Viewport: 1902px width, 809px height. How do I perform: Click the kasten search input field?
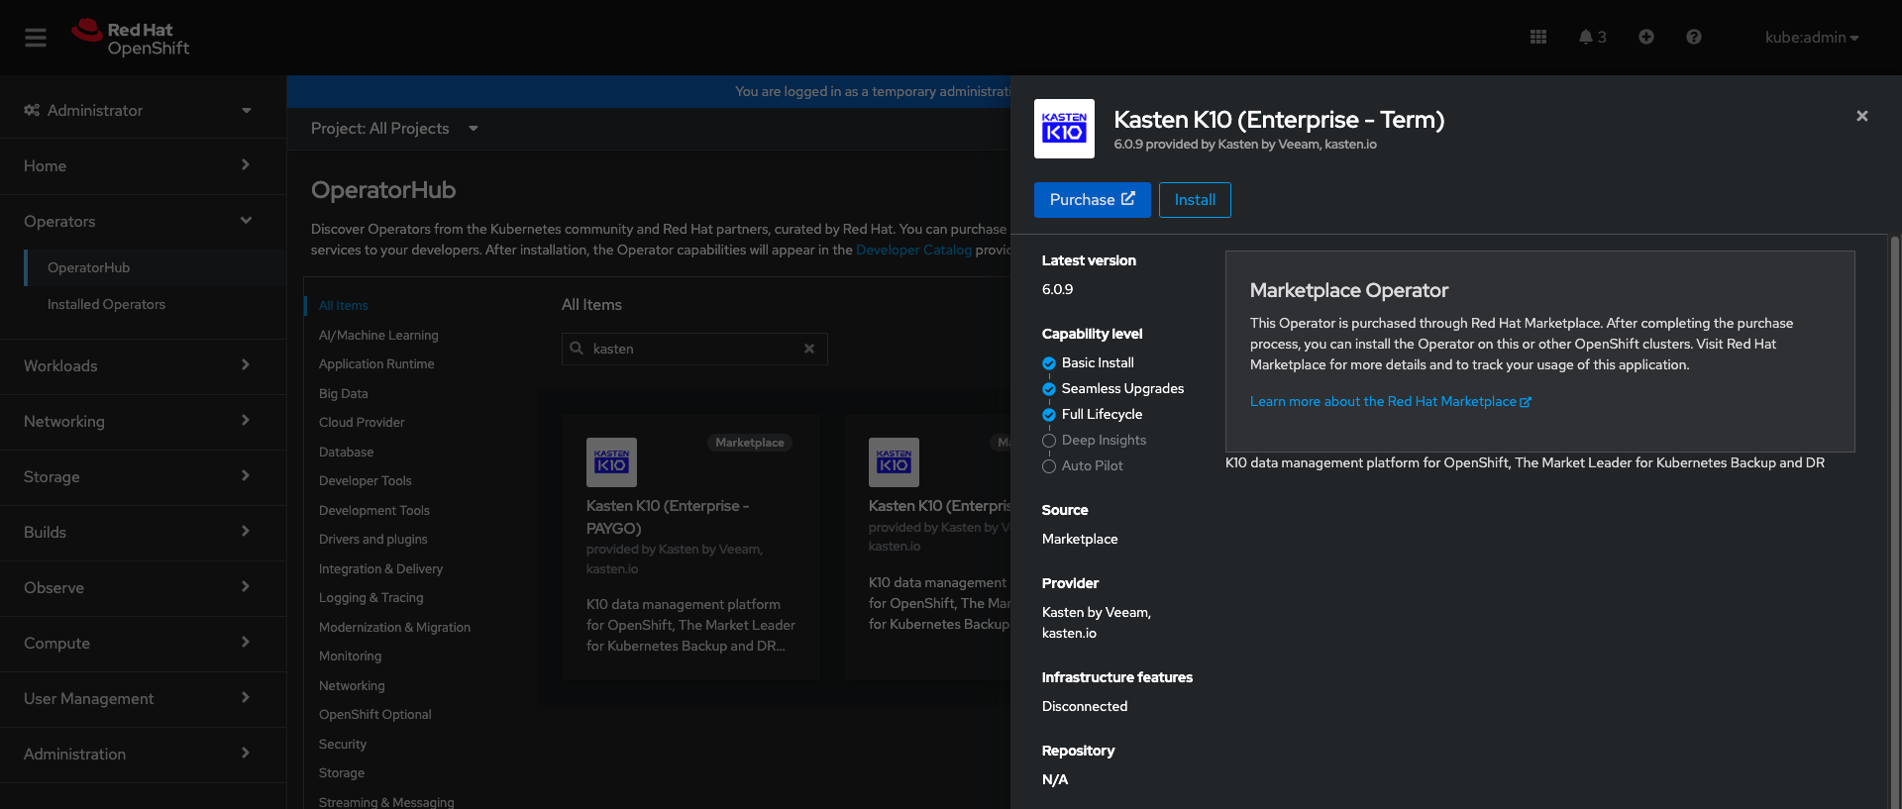693,349
